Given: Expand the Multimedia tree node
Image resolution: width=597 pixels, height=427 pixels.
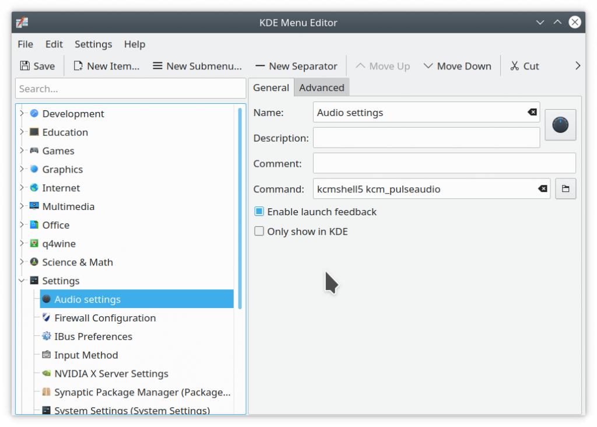Looking at the screenshot, I should [x=22, y=206].
